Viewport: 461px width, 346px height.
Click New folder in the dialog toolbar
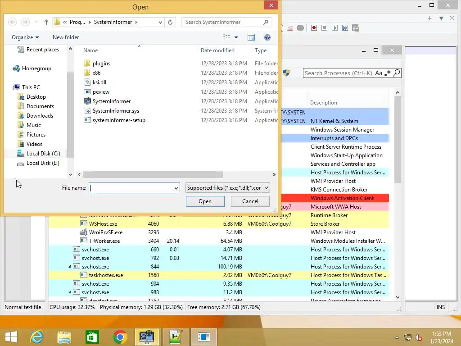(66, 37)
